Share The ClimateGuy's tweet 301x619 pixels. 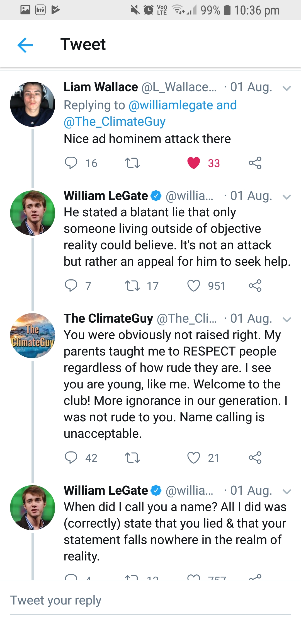255,458
